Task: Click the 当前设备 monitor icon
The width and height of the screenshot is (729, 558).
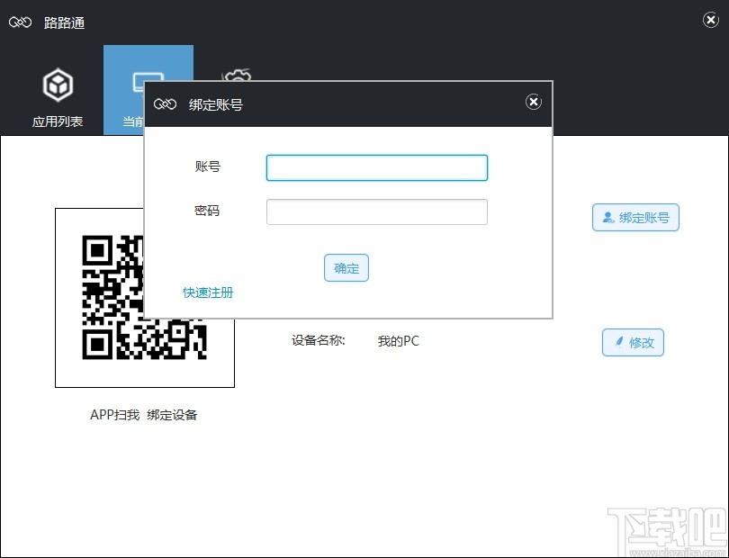Action: point(148,83)
